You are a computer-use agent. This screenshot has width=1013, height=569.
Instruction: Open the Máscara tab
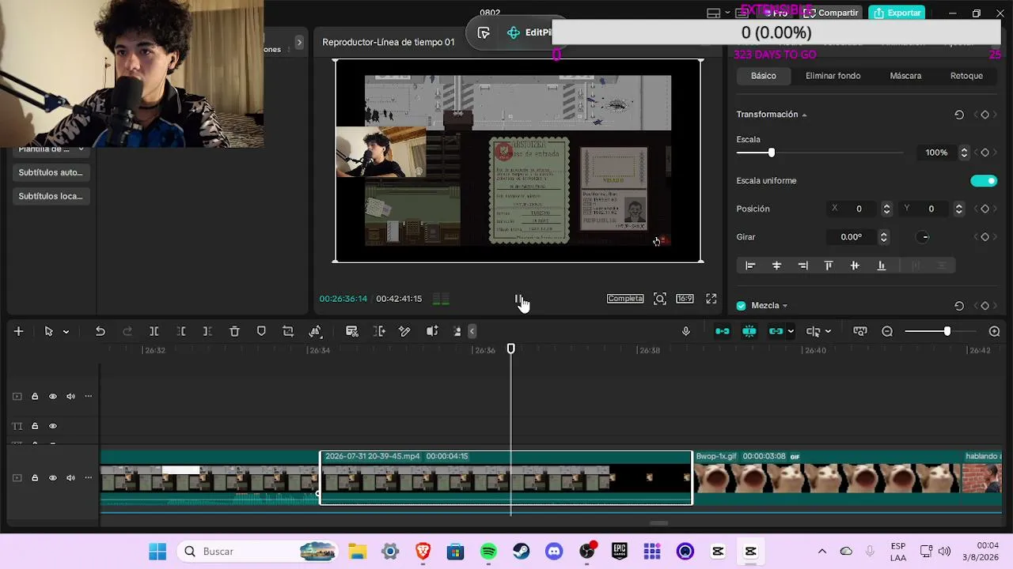click(905, 76)
